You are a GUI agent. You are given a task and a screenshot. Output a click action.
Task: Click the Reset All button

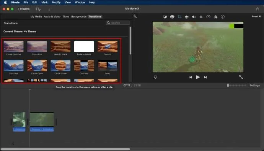pyautogui.click(x=257, y=16)
